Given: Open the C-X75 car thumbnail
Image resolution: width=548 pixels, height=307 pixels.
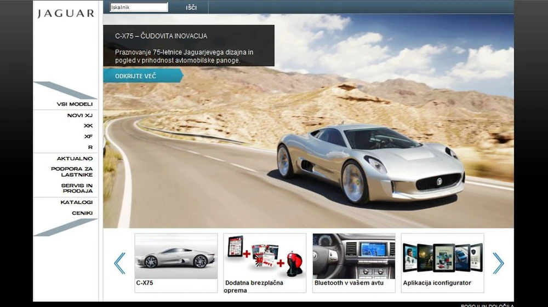Looking at the screenshot, I should click(x=176, y=256).
